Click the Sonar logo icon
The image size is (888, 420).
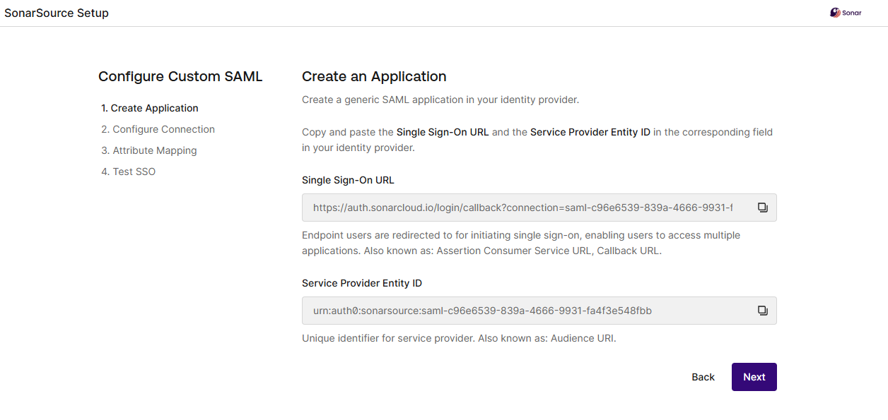[x=835, y=13]
